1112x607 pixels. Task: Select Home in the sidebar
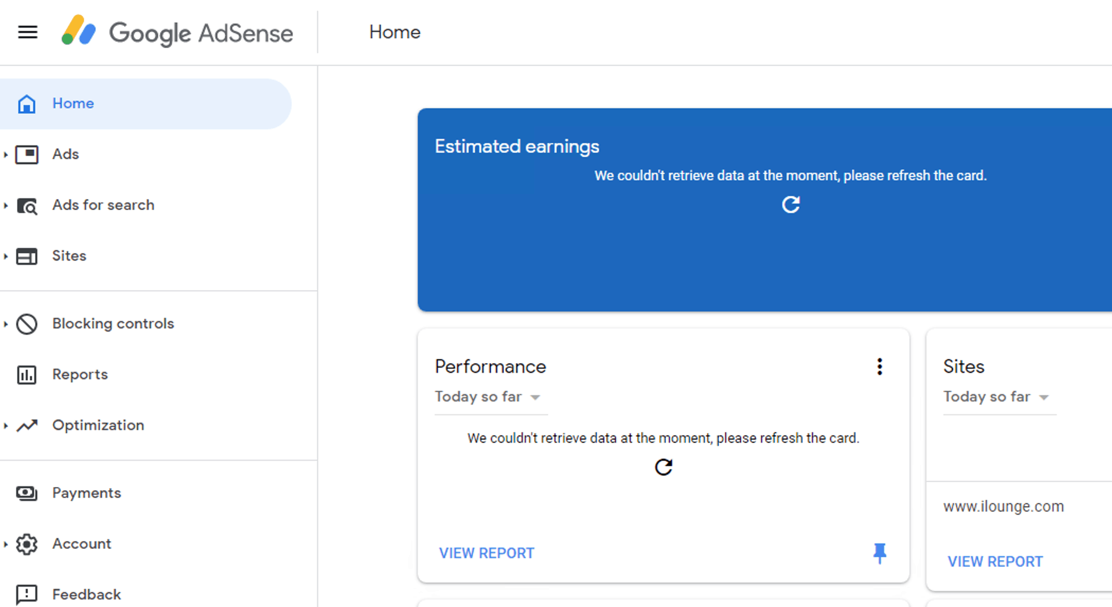(73, 103)
